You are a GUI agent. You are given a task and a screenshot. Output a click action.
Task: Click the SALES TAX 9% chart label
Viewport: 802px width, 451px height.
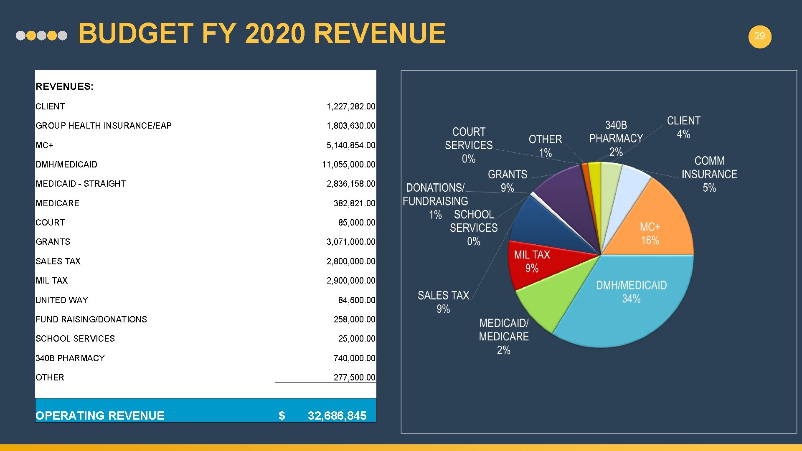[x=443, y=302]
